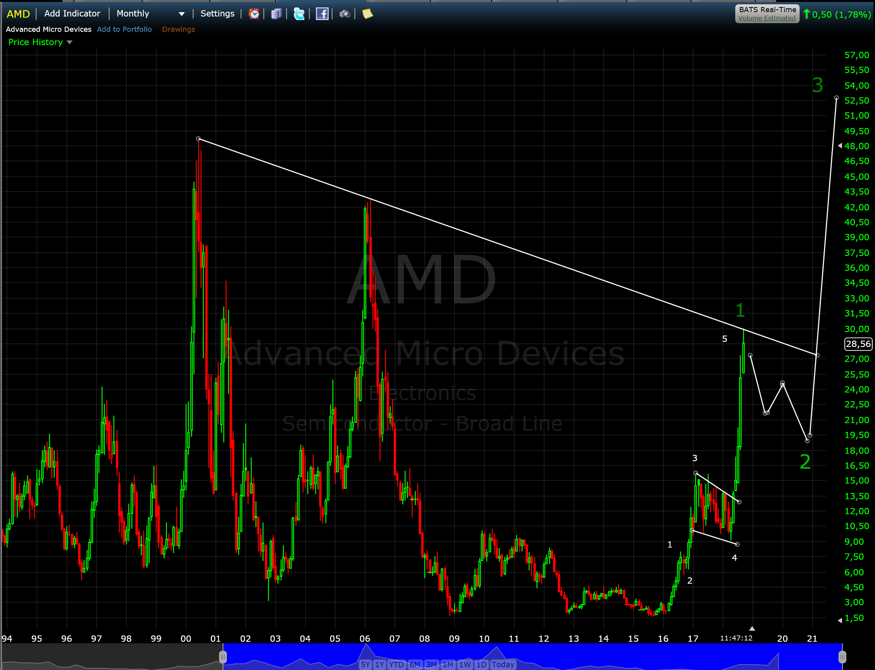Click the 28,56 current price label
Viewport: 875px width, 670px height.
tap(858, 344)
